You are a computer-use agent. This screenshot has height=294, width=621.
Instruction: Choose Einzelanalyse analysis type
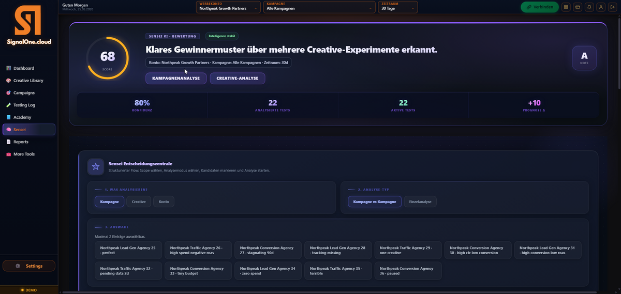click(x=420, y=202)
